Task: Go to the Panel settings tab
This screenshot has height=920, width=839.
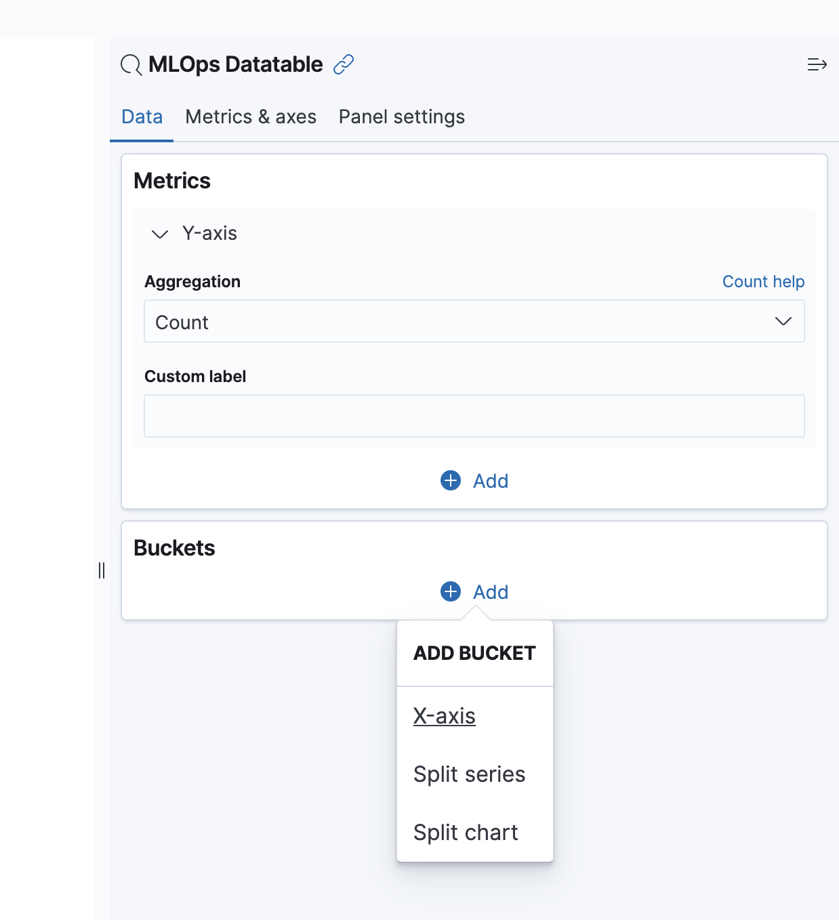Action: click(x=401, y=117)
